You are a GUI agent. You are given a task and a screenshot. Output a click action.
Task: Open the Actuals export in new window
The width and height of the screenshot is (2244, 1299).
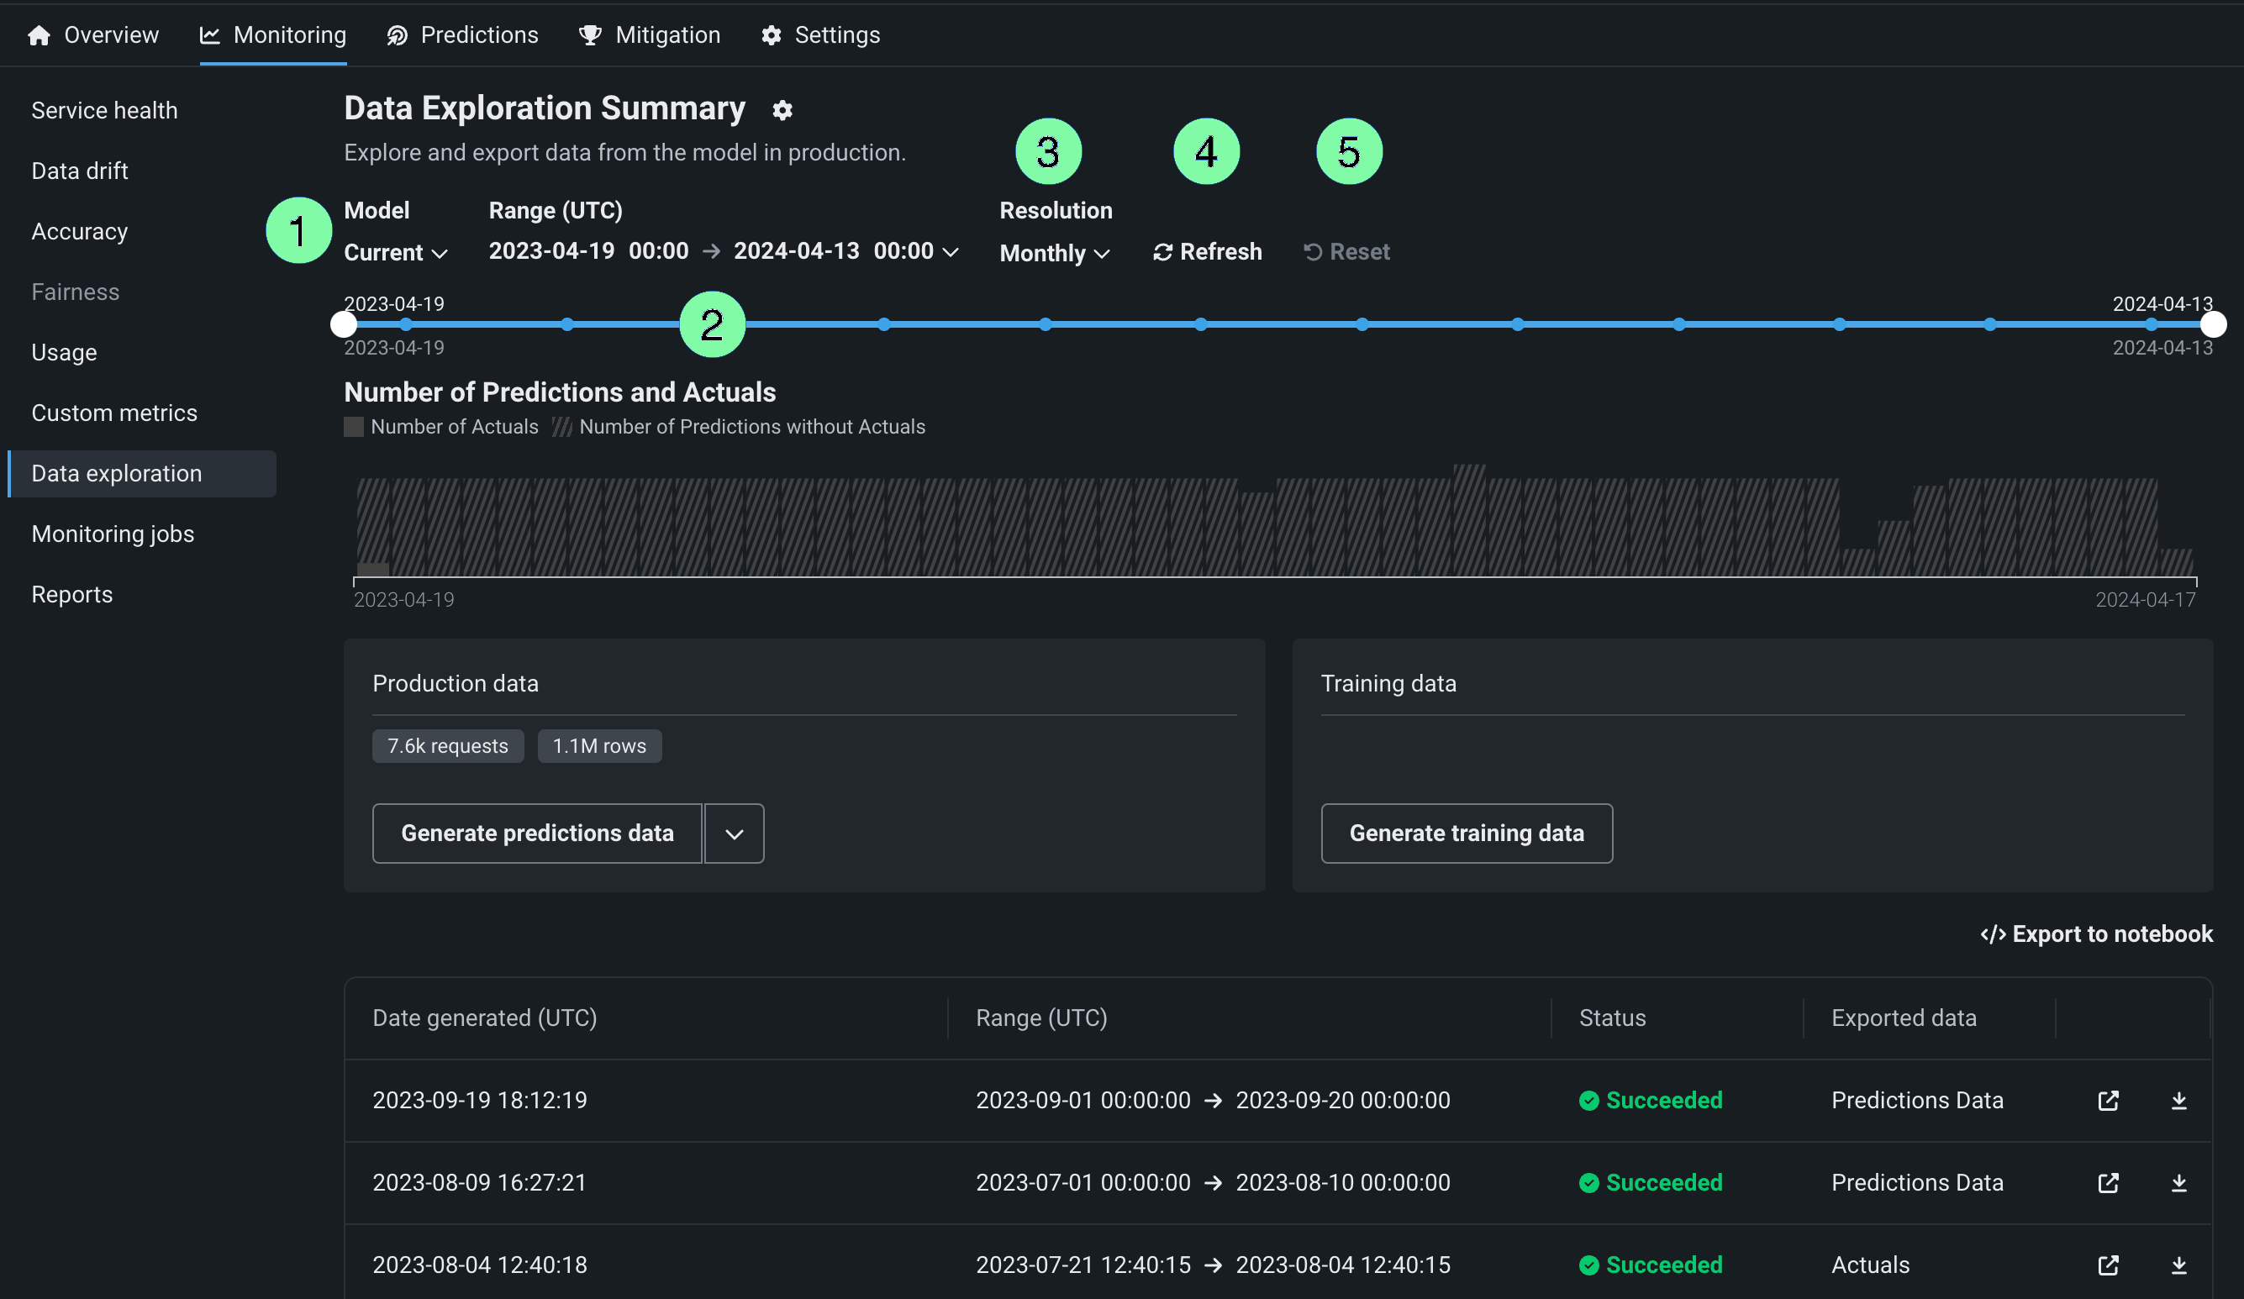2108,1265
